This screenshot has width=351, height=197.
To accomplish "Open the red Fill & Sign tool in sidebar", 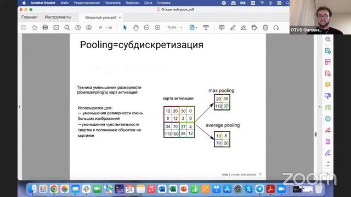I will (x=328, y=130).
